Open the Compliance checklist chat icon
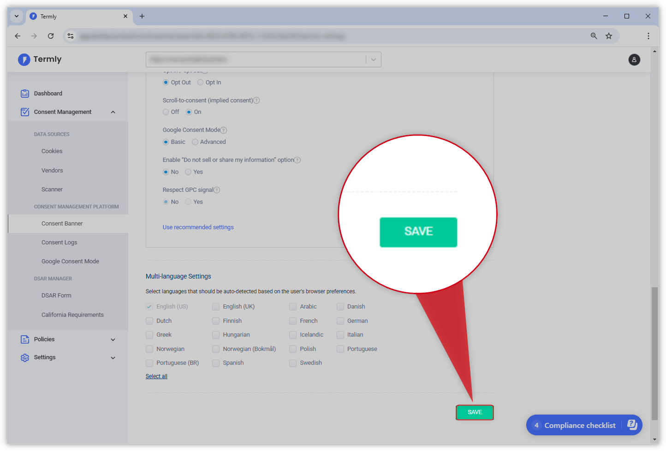 [x=632, y=425]
